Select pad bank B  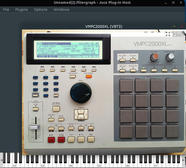154,71
